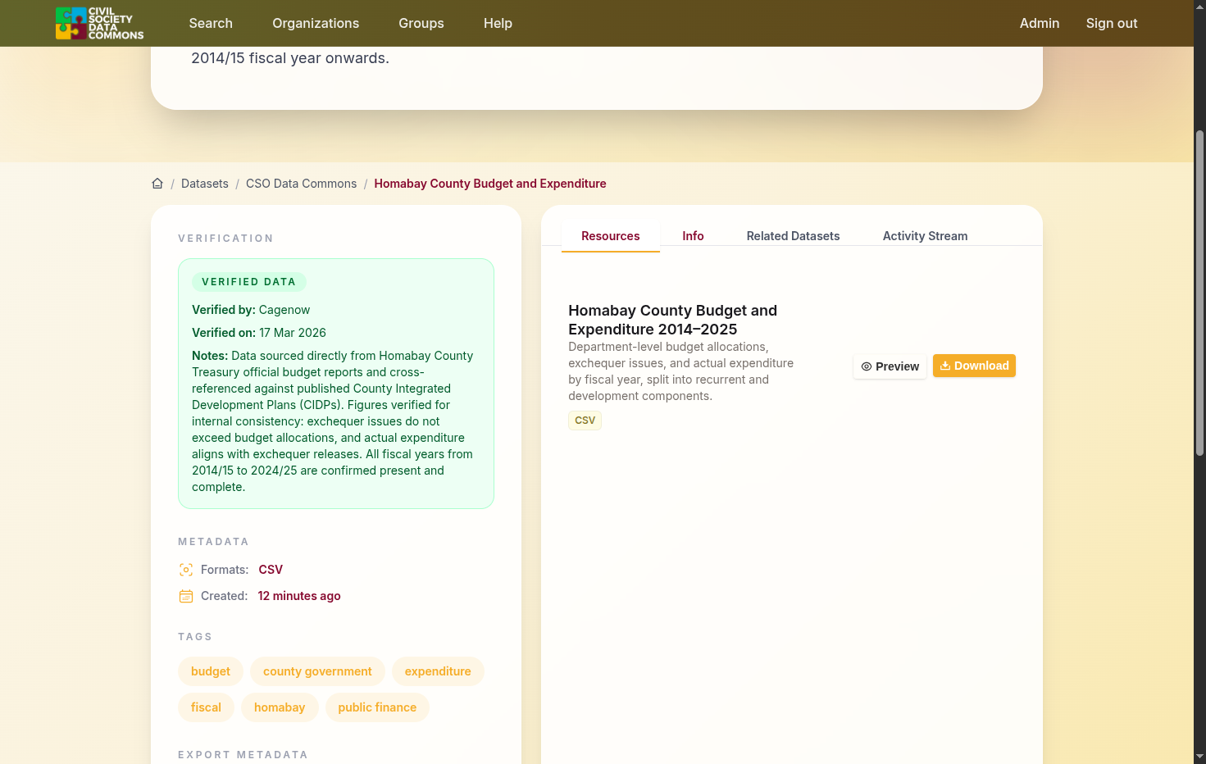1206x764 pixels.
Task: Open Organizations in the navbar
Action: 316,23
